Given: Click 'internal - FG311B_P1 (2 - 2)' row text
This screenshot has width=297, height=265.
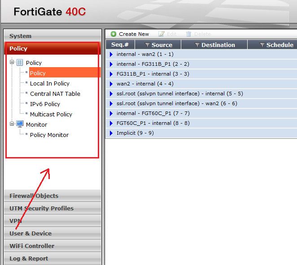Looking at the screenshot, I should pos(153,64).
